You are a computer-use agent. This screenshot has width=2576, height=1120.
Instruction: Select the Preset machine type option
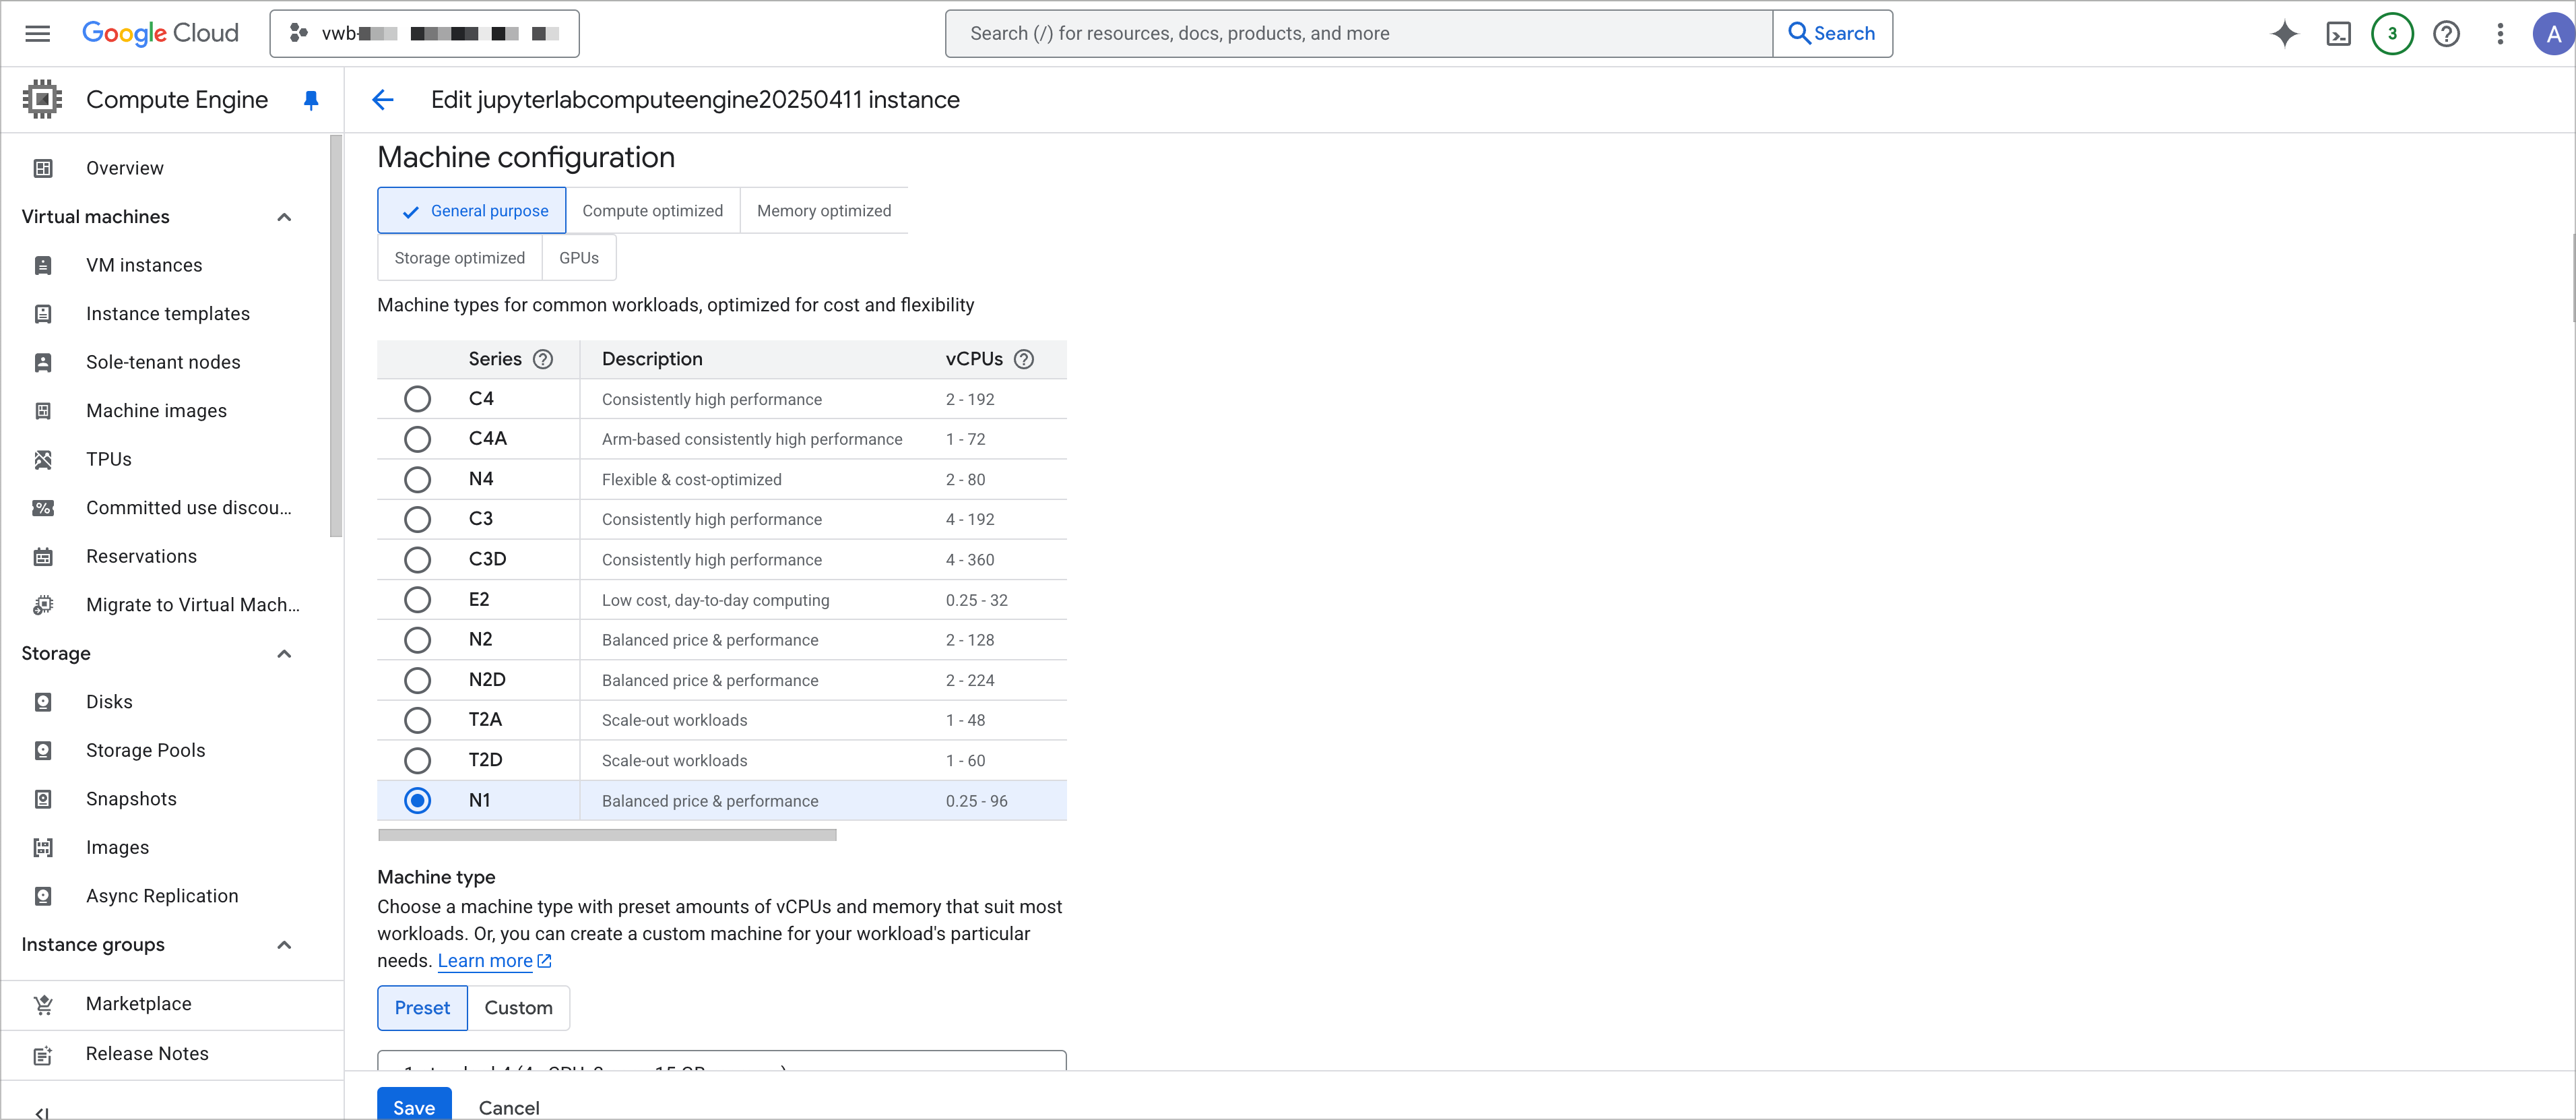422,1008
